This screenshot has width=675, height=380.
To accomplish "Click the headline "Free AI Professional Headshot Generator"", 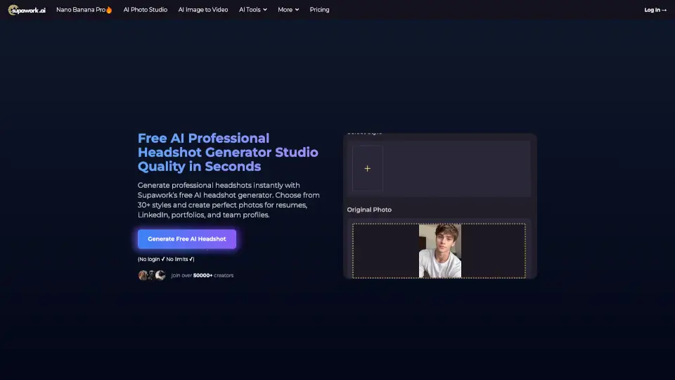I will [228, 152].
